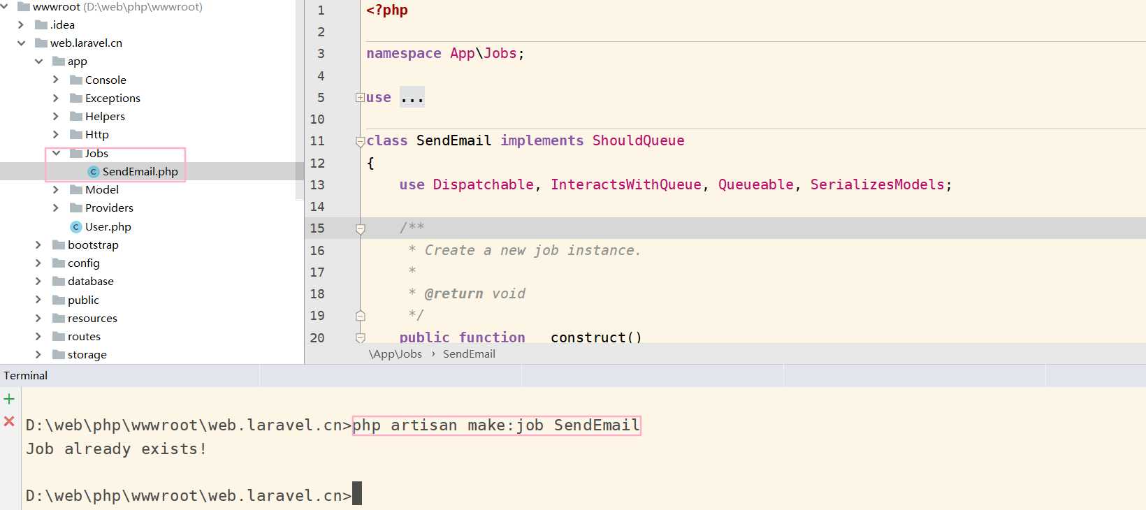This screenshot has height=510, width=1146.
Task: Expand the Http folder in project tree
Action: coord(56,134)
